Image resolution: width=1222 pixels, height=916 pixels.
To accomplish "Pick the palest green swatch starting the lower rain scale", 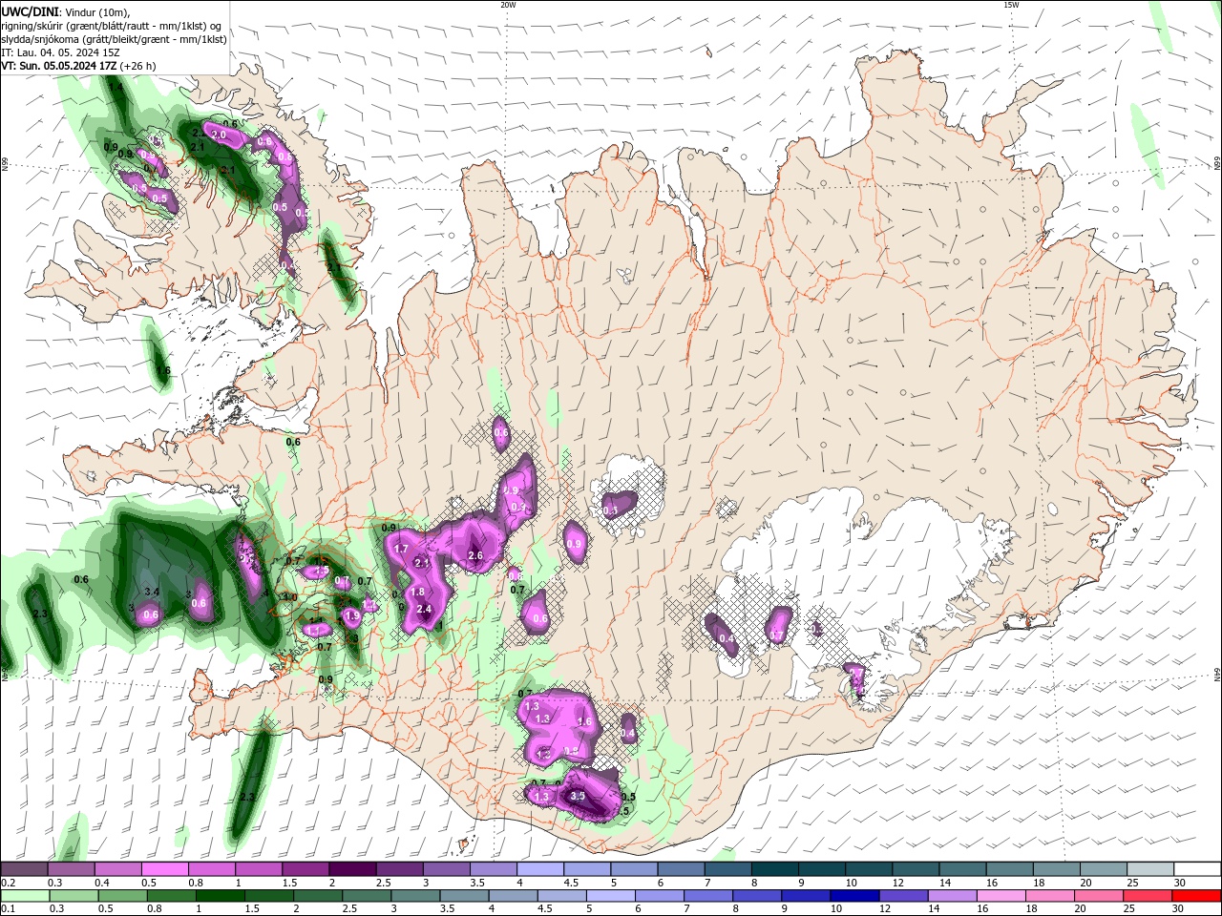I will [25, 896].
